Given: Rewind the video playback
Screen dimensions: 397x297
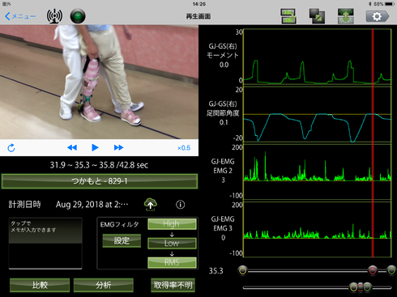Looking at the screenshot, I should (72, 147).
